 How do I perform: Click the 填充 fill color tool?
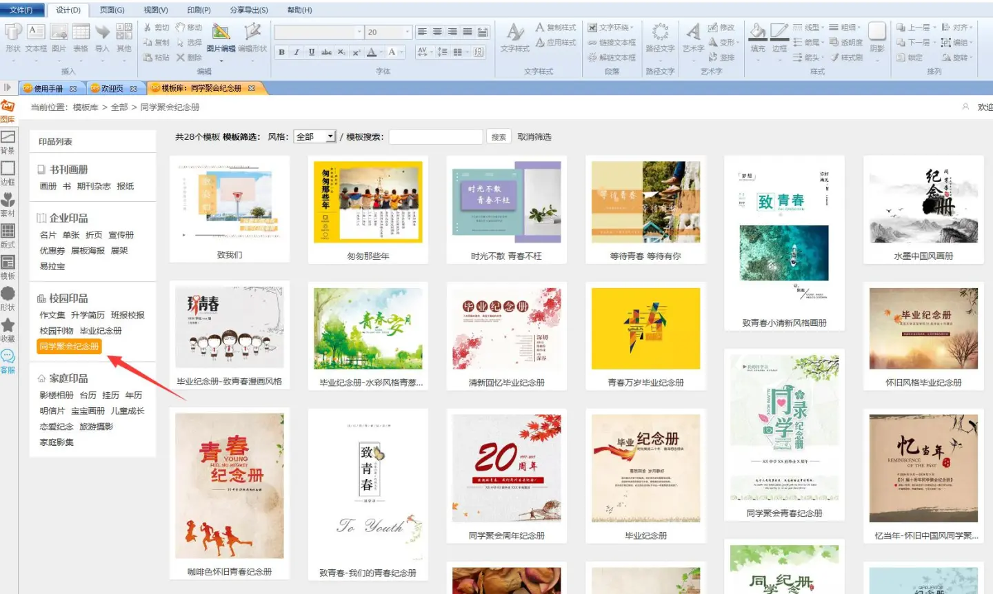tap(757, 38)
